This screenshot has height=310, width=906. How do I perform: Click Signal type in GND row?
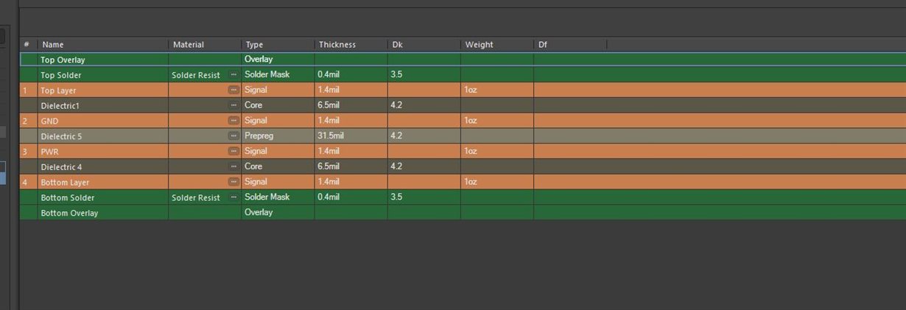256,120
